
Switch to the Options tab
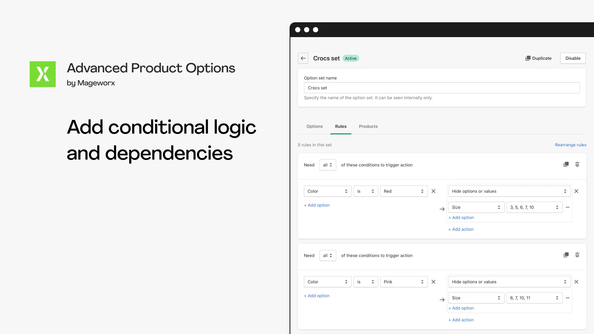(314, 127)
